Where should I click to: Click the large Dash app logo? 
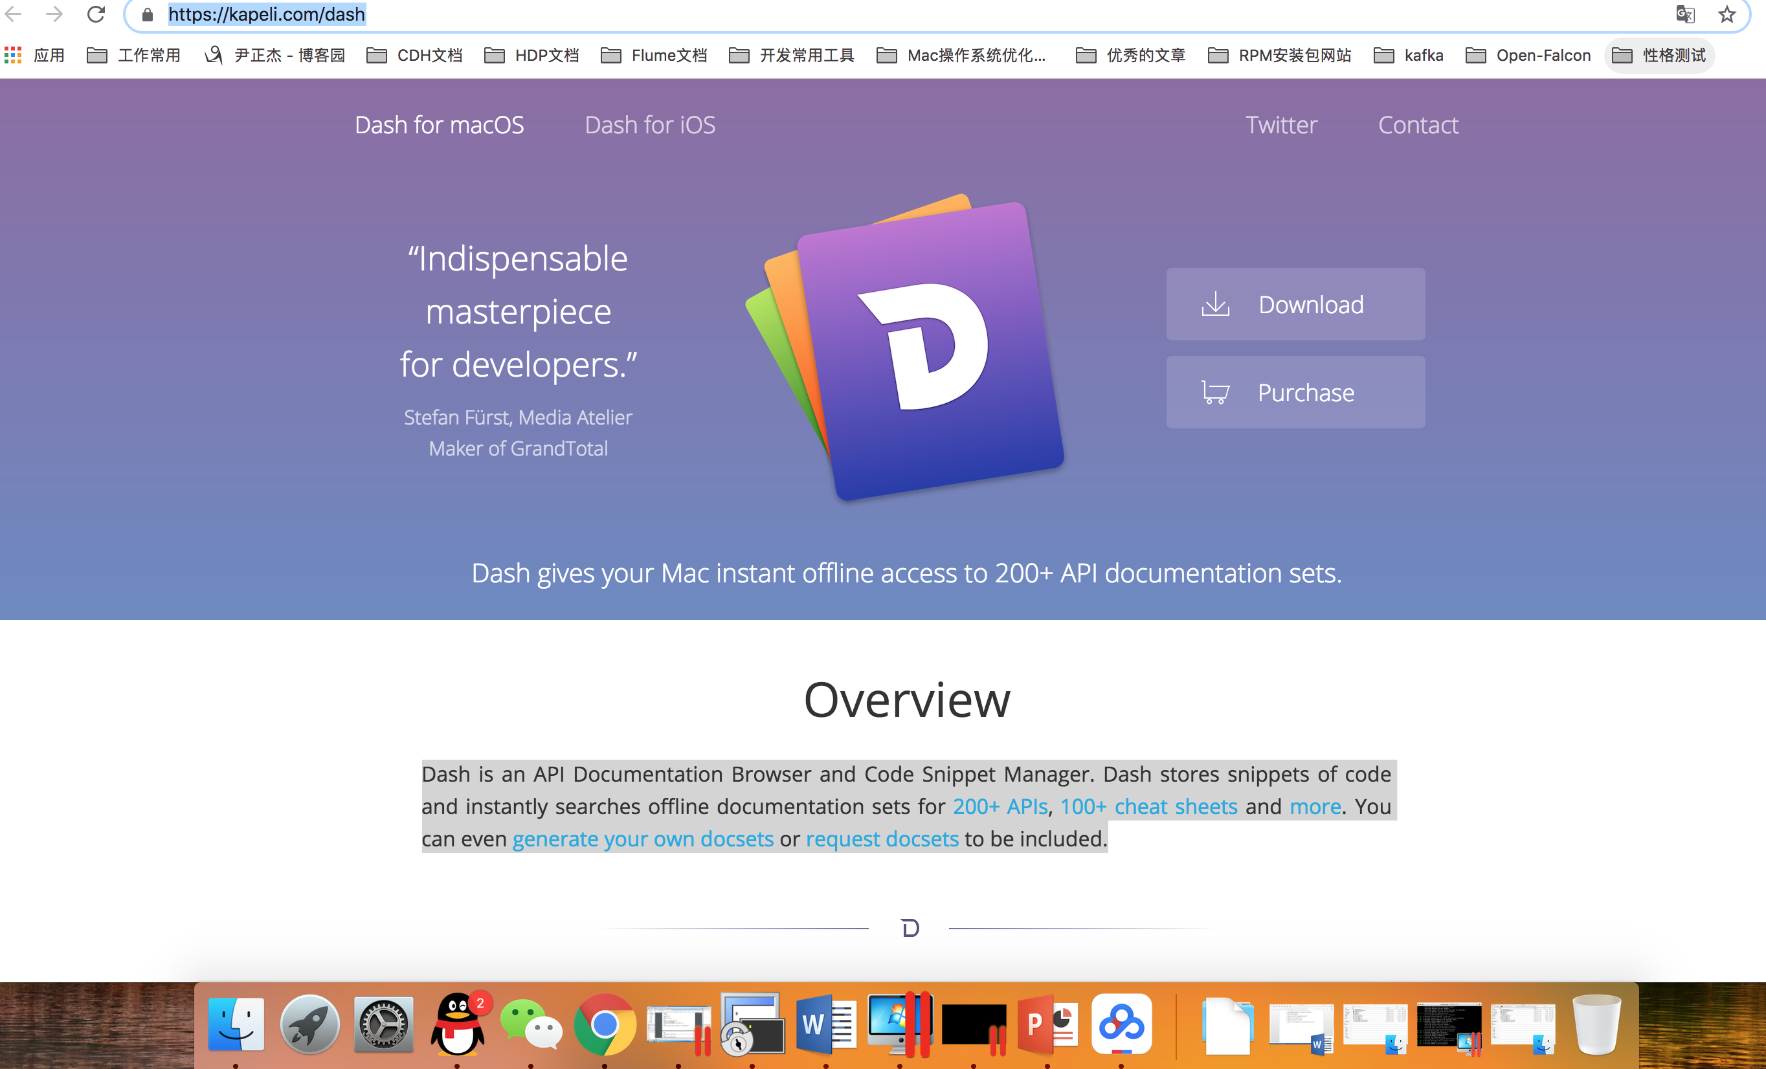906,347
